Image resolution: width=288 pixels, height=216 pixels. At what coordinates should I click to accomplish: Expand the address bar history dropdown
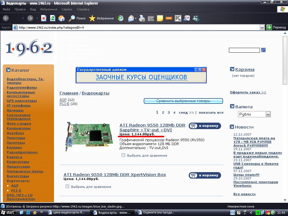pos(262,28)
